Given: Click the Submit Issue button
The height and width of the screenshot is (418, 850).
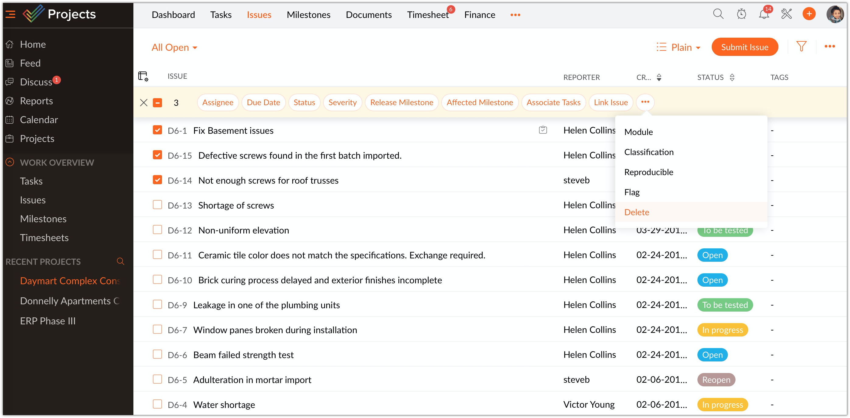Looking at the screenshot, I should [x=744, y=47].
